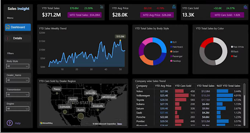250x133 pixels.
Task: Click the Red legend color dot
Action: (232, 56)
